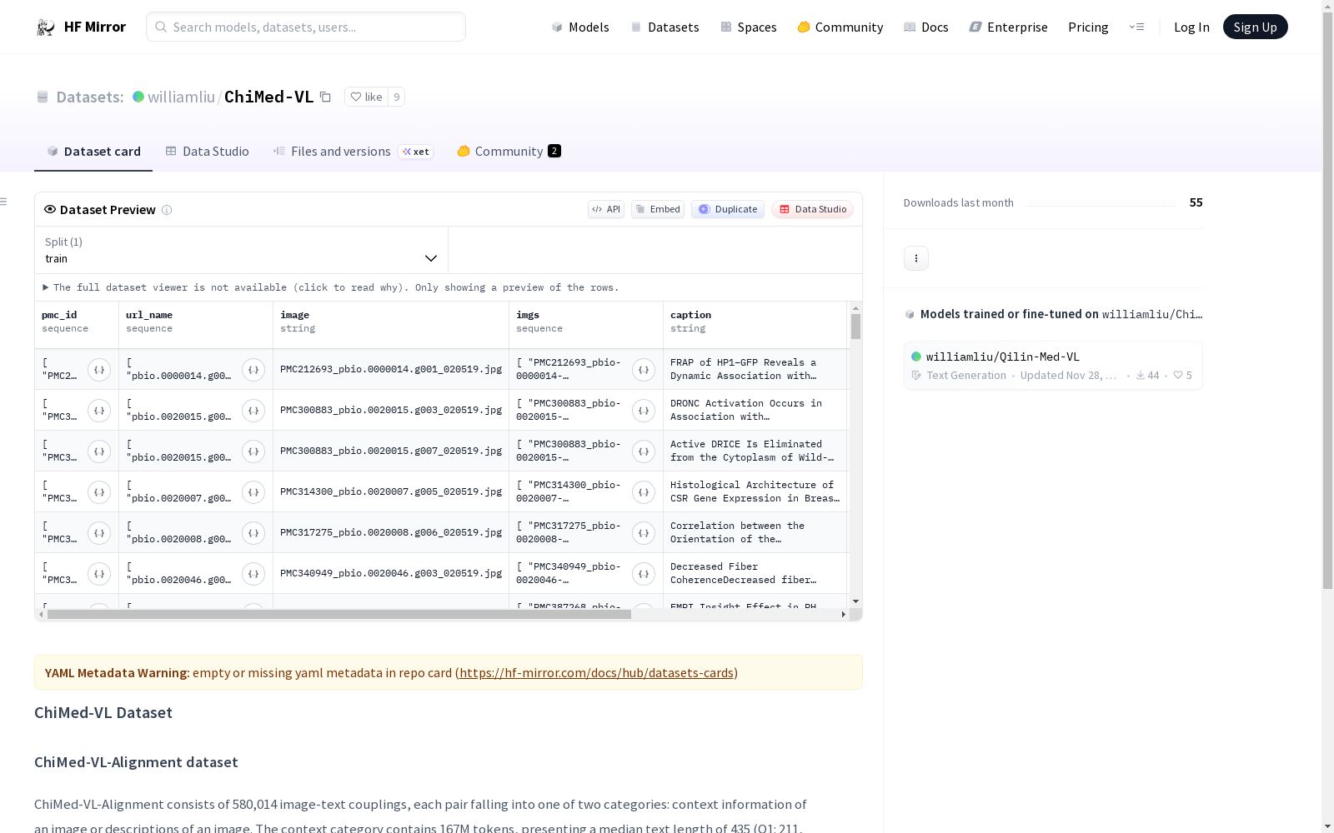Viewport: 1334px width, 833px height.
Task: Expand pmc_id cell in Active DRICE row
Action: [99, 451]
